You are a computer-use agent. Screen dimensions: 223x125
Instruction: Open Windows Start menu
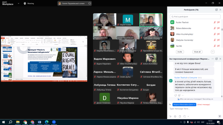point(3,122)
